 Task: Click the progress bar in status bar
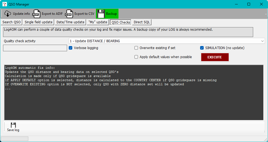click(15, 139)
